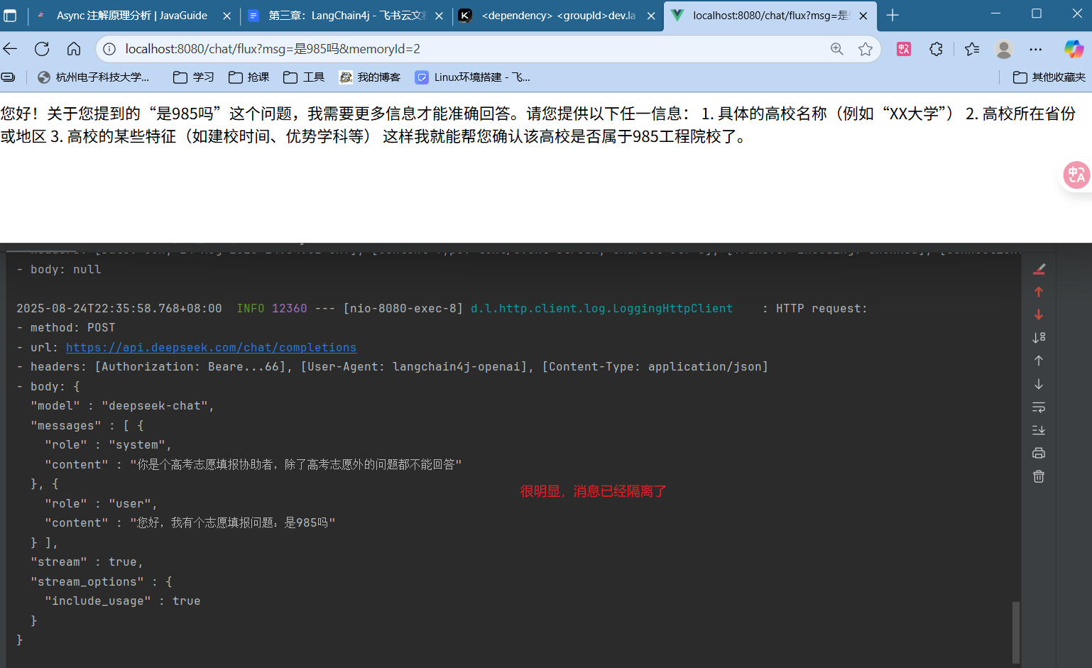Click the 'method: POST' log line
The height and width of the screenshot is (668, 1092).
point(66,327)
